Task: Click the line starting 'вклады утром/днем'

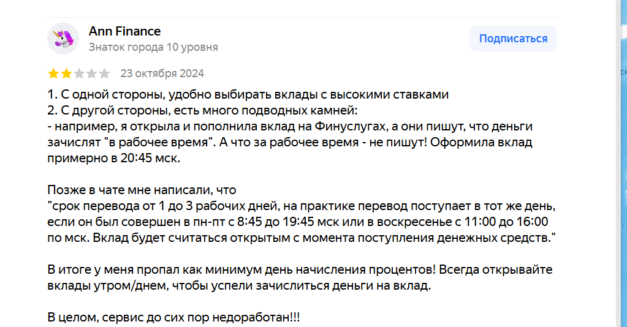Action: 240,286
